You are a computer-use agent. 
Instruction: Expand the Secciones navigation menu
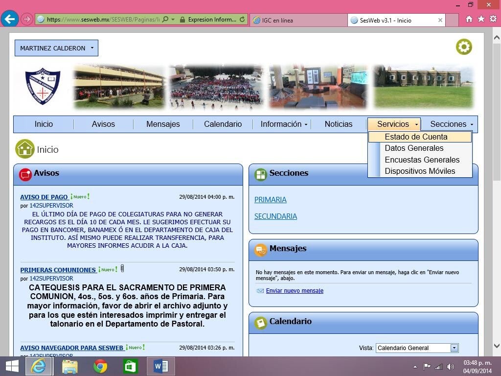click(x=452, y=124)
